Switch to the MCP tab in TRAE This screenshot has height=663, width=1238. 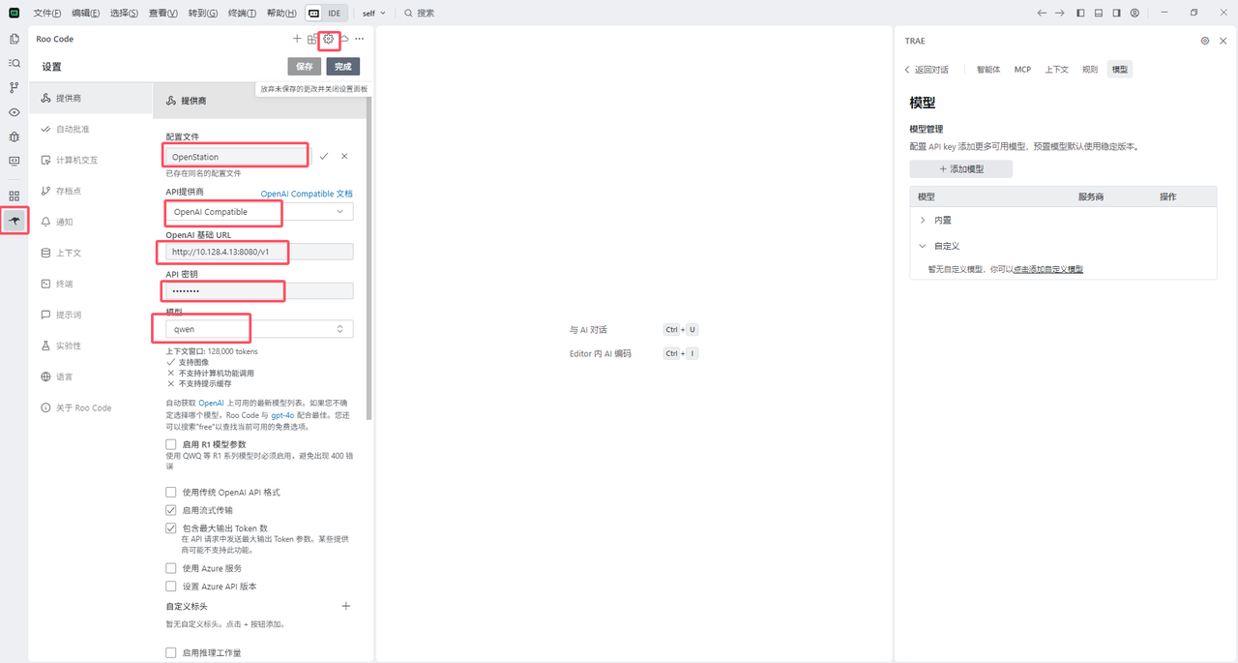(1022, 69)
